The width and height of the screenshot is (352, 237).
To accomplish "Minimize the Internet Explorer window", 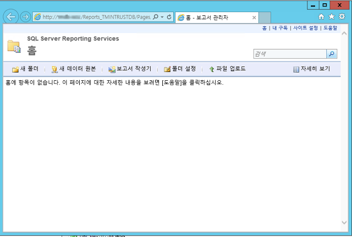I will 313,5.
